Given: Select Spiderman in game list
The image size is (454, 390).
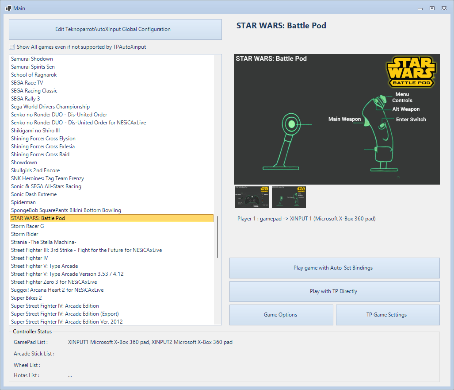Looking at the screenshot, I should [111, 202].
